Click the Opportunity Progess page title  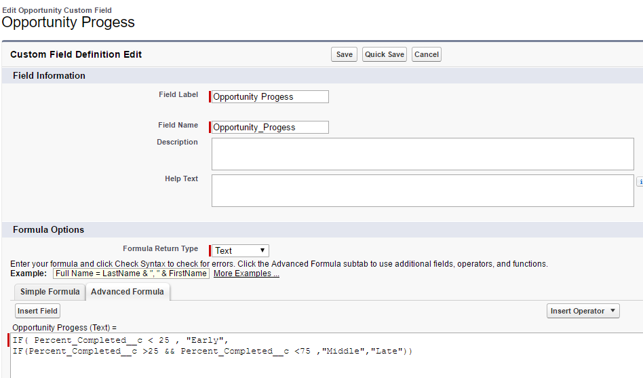(x=68, y=22)
